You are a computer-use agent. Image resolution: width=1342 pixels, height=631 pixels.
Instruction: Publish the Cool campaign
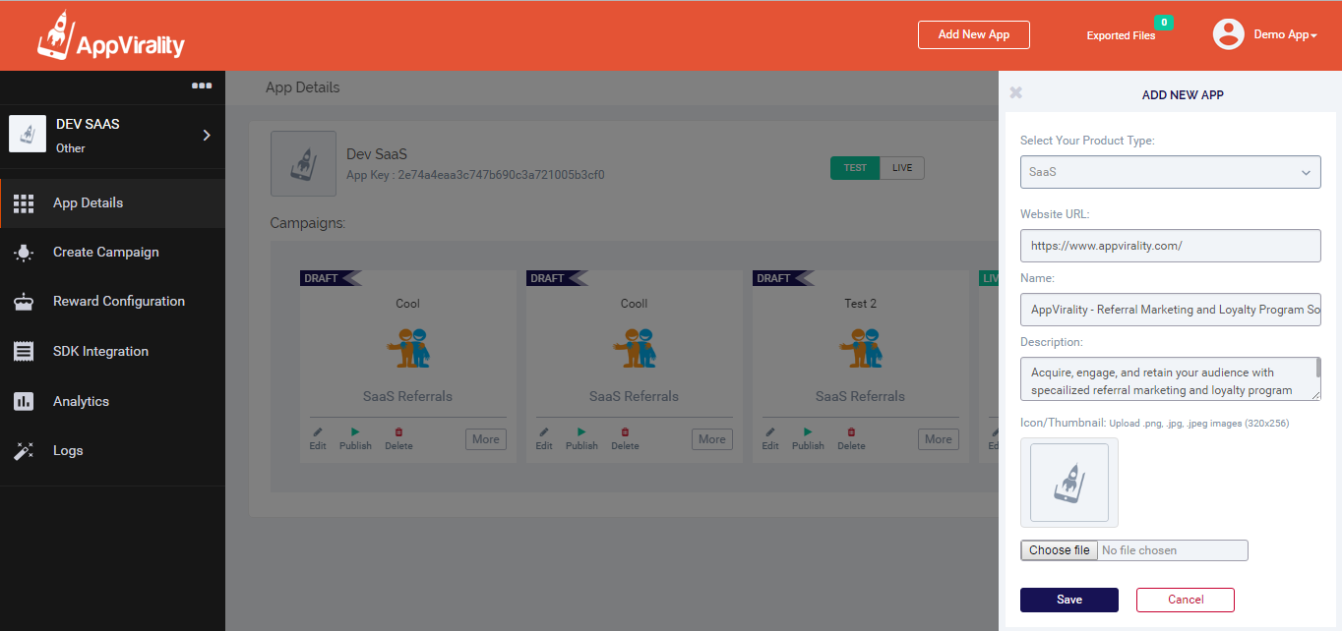click(355, 438)
